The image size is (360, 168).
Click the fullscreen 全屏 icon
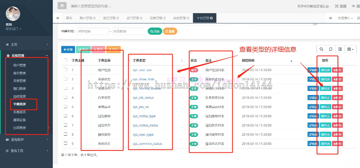[337, 6]
